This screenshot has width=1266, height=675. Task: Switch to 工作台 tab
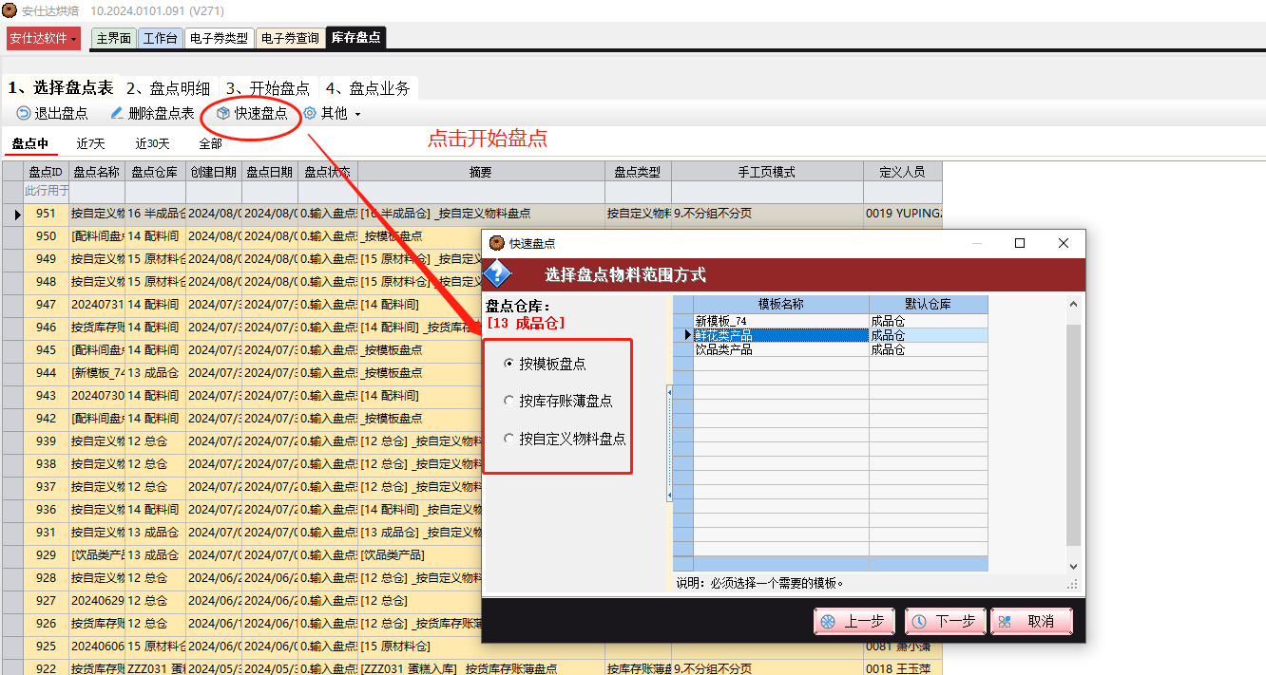click(160, 38)
